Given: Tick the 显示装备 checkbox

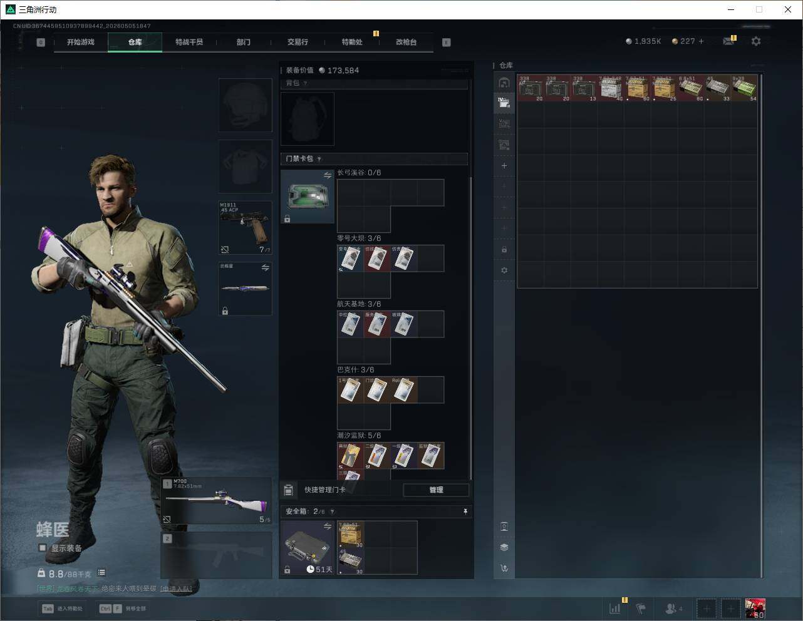Looking at the screenshot, I should click(43, 548).
